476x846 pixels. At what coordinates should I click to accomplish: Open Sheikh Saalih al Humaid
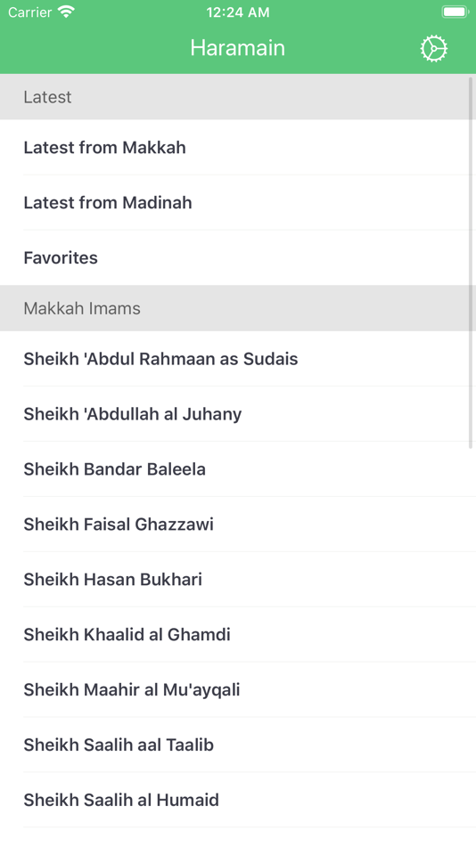click(238, 799)
